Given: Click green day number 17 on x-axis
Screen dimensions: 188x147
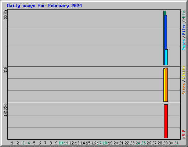Looking at the screenshot, I should pos(99,143).
